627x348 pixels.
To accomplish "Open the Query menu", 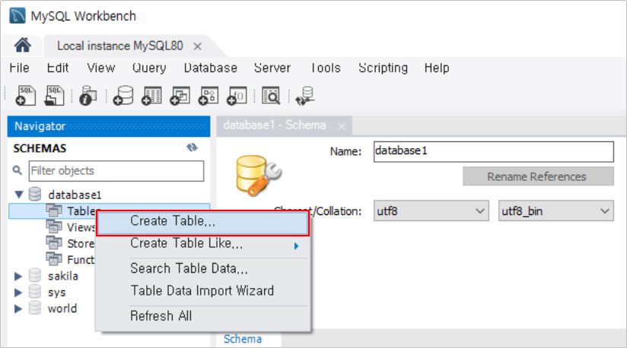I will (x=149, y=68).
